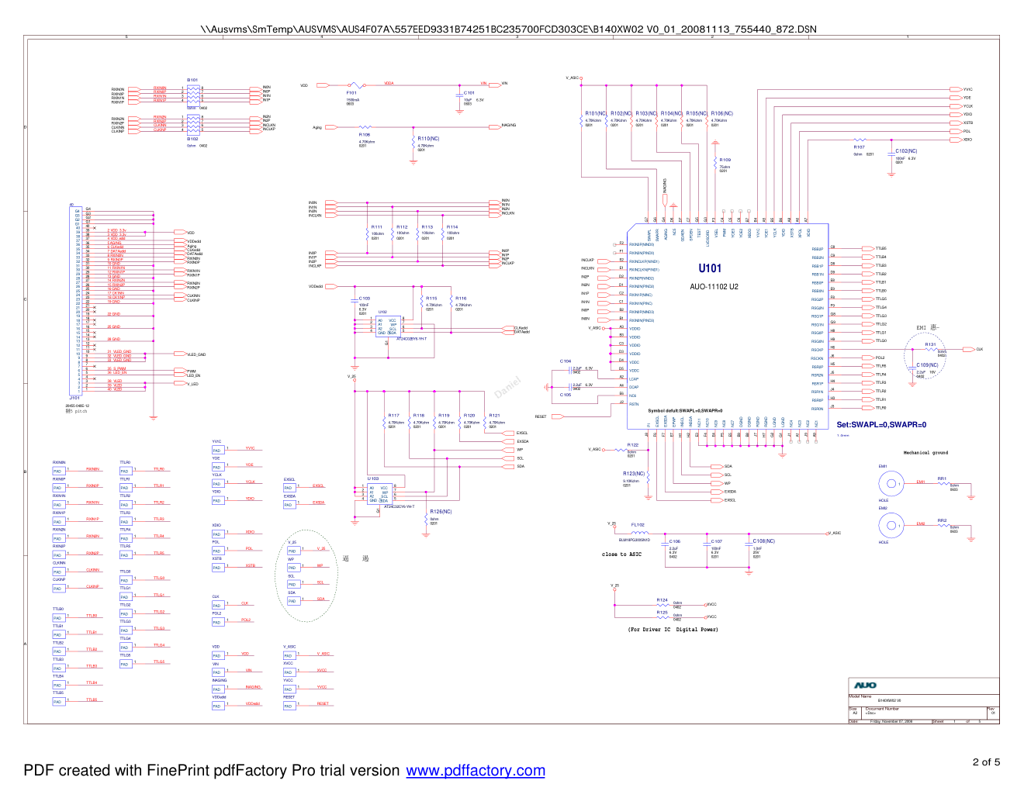
Task: Select the C103 capacitor label
Action: tap(365, 299)
